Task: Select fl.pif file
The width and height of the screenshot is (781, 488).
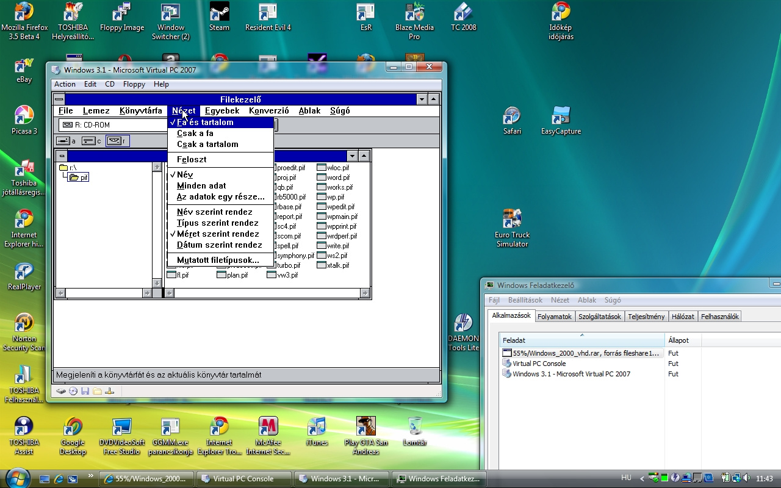Action: (178, 275)
